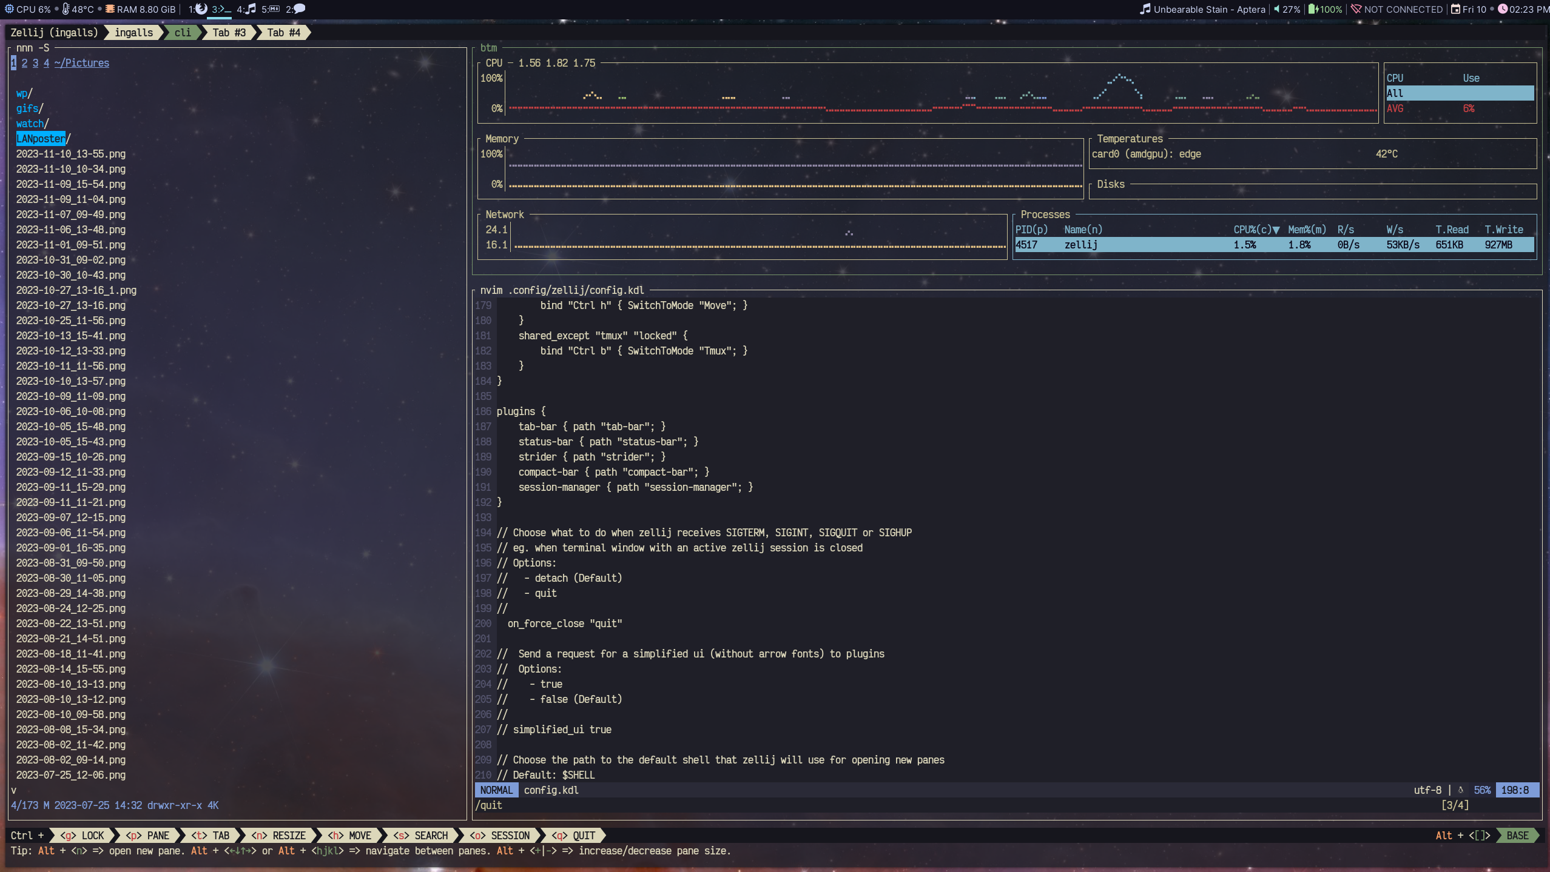This screenshot has height=872, width=1550.
Task: Click the disconnected Wi-Fi status icon
Action: point(1356,9)
